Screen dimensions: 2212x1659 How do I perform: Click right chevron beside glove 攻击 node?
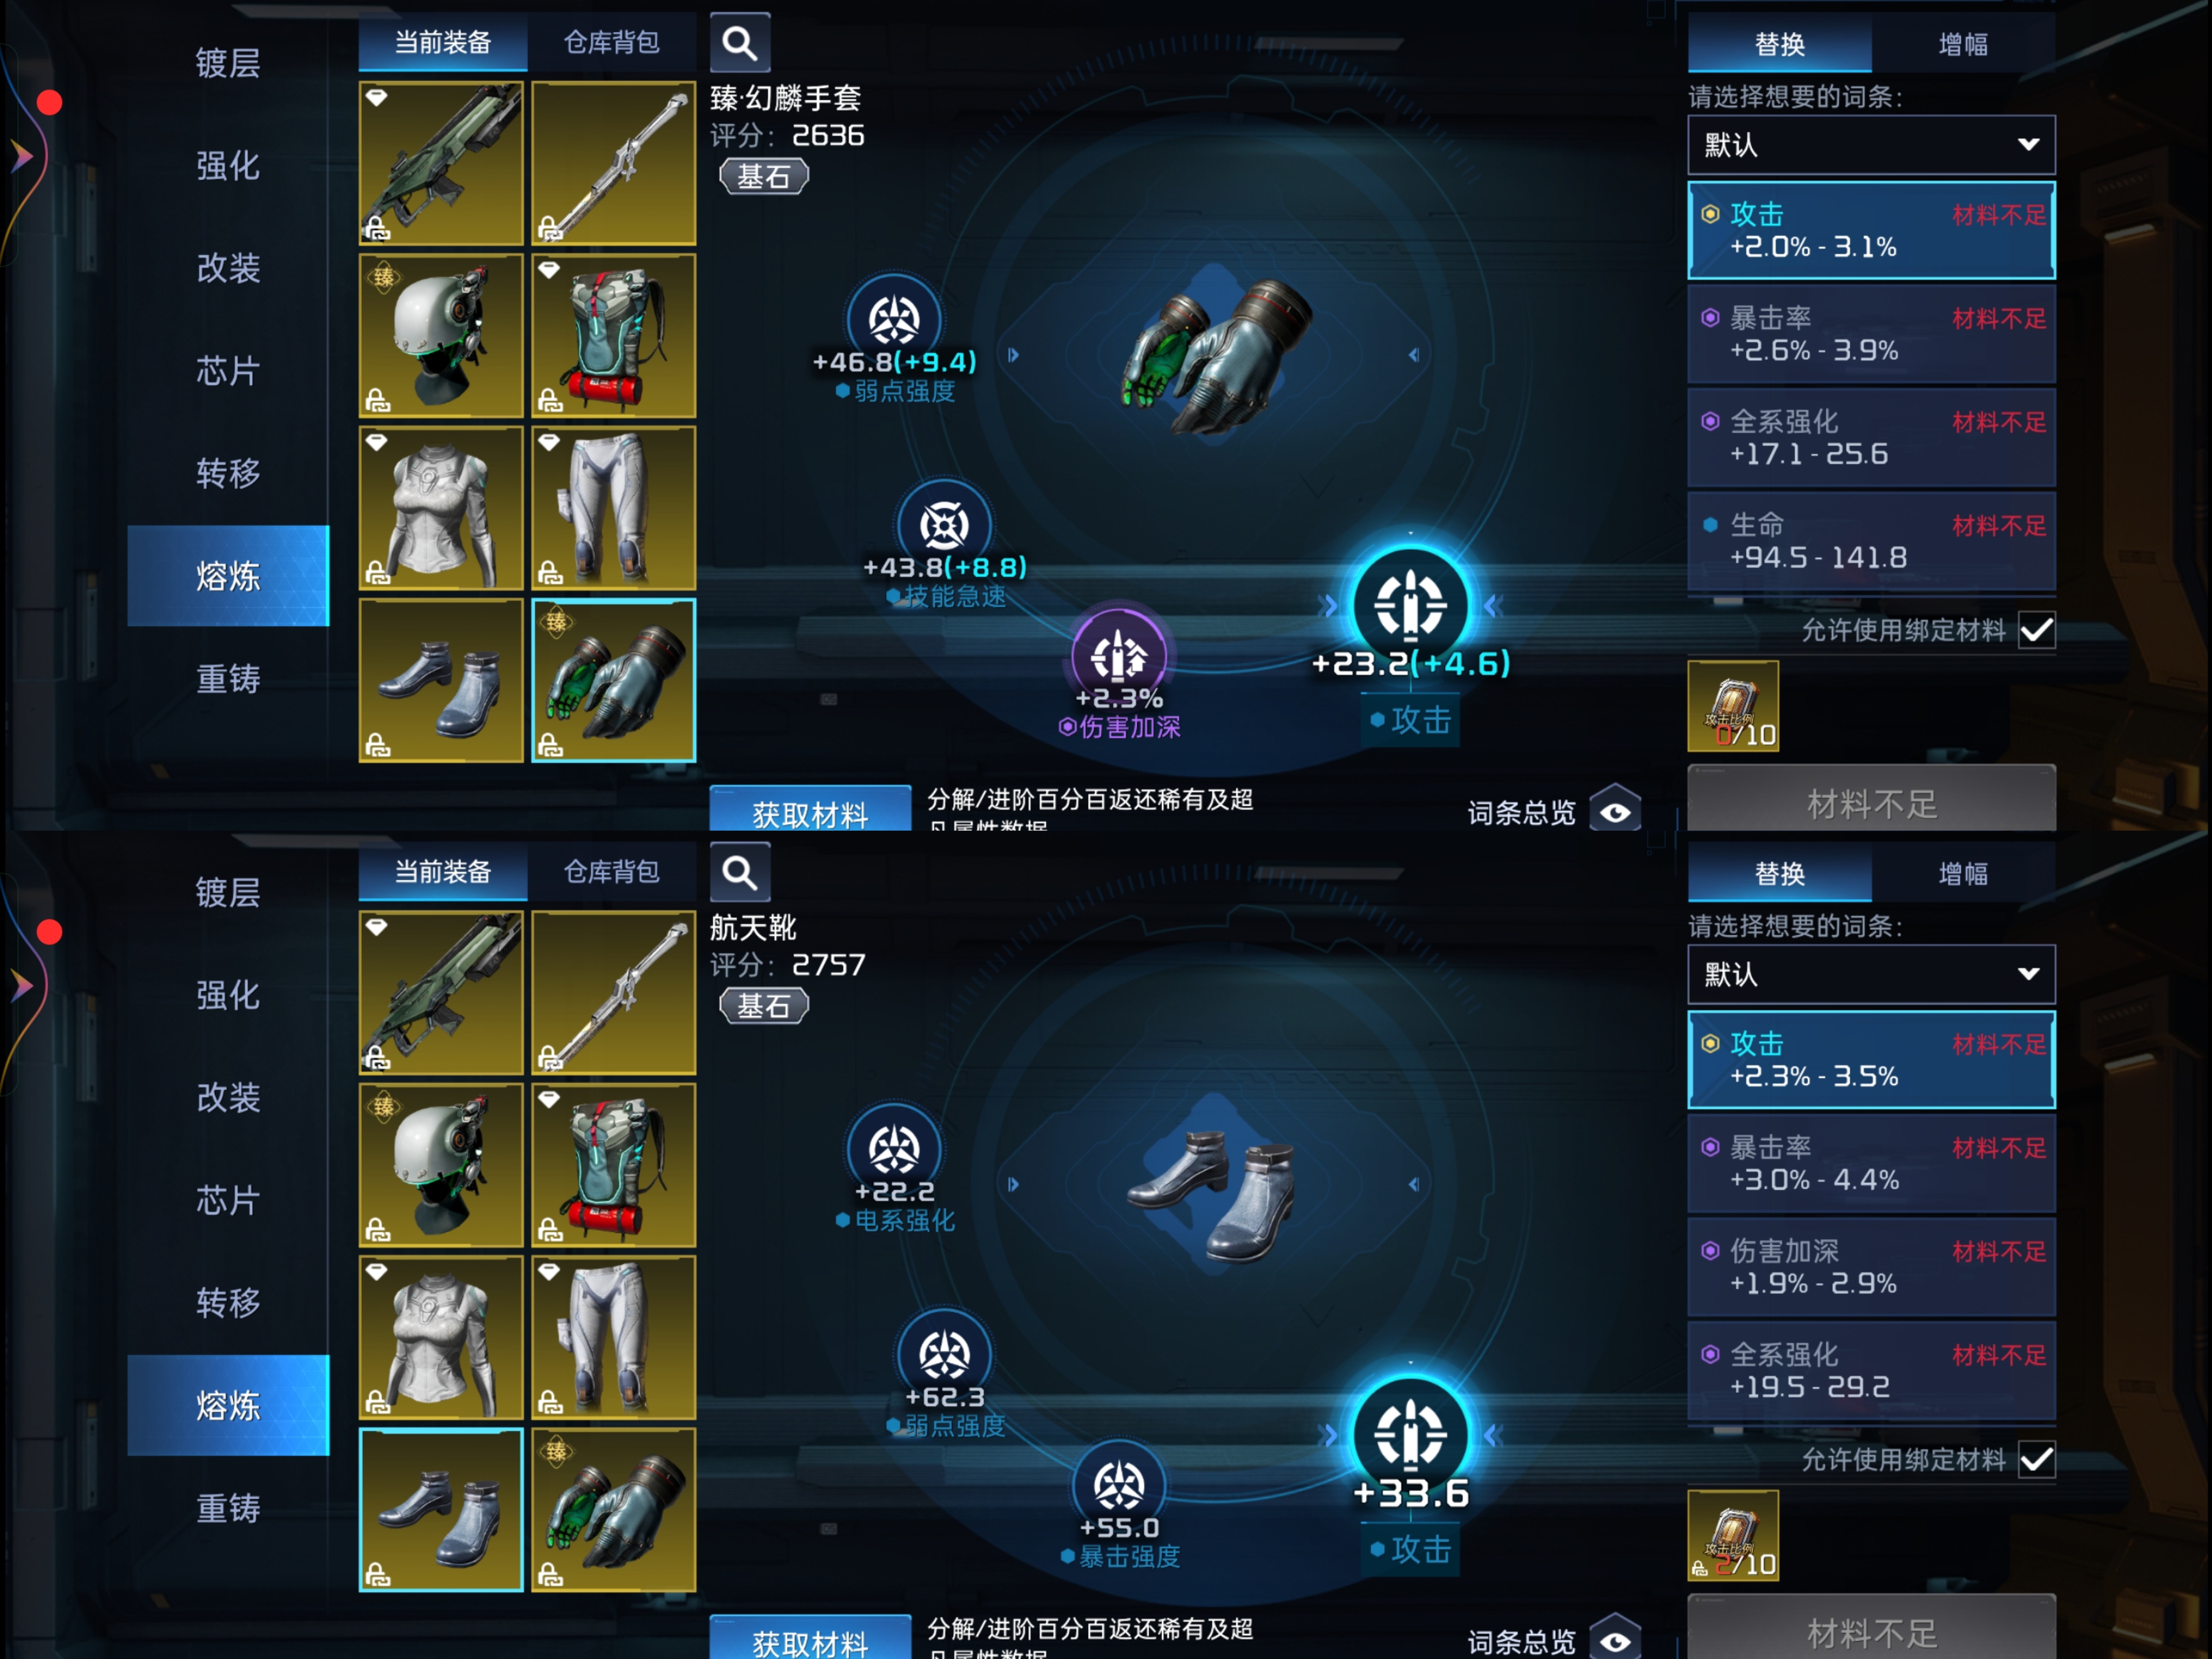1493,605
